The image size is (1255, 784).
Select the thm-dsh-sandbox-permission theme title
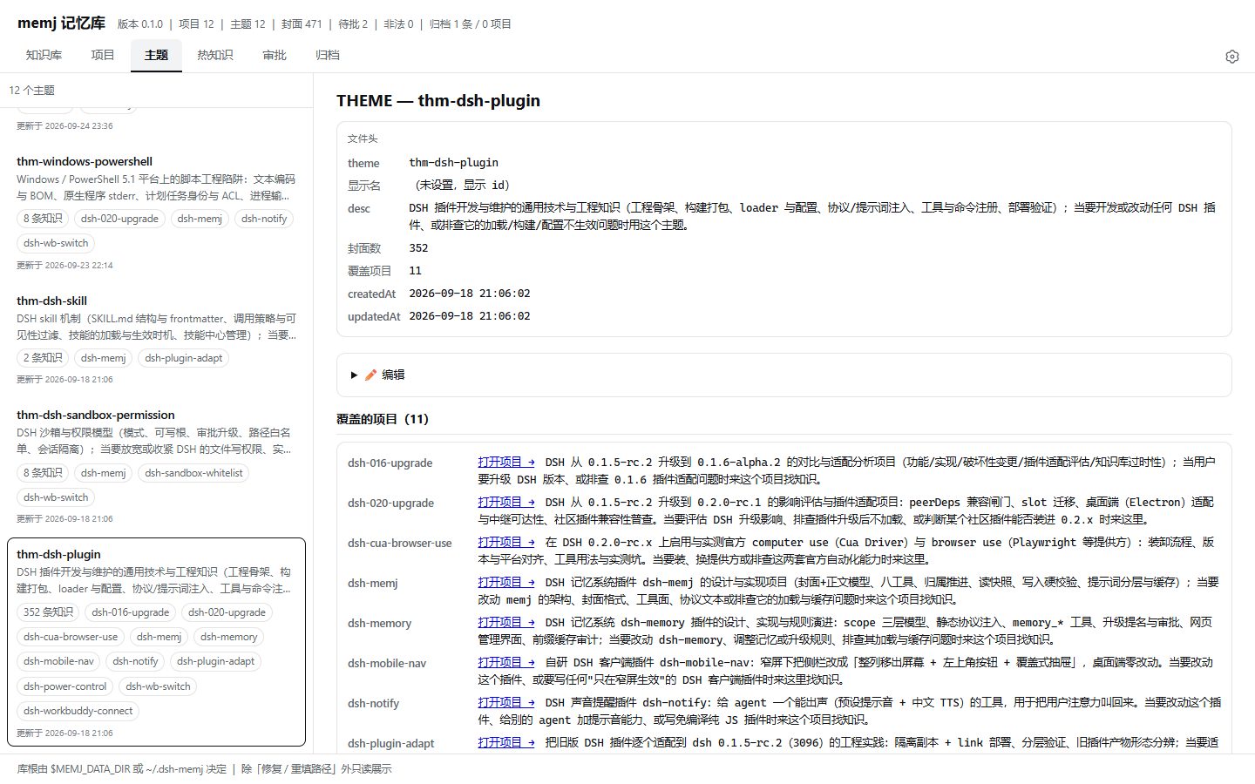96,415
